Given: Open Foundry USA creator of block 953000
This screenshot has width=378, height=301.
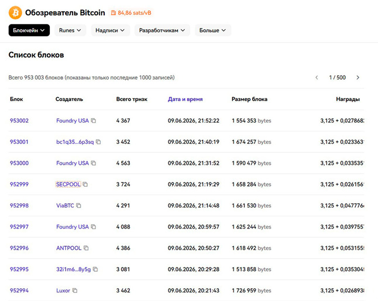Looking at the screenshot, I should pos(73,163).
